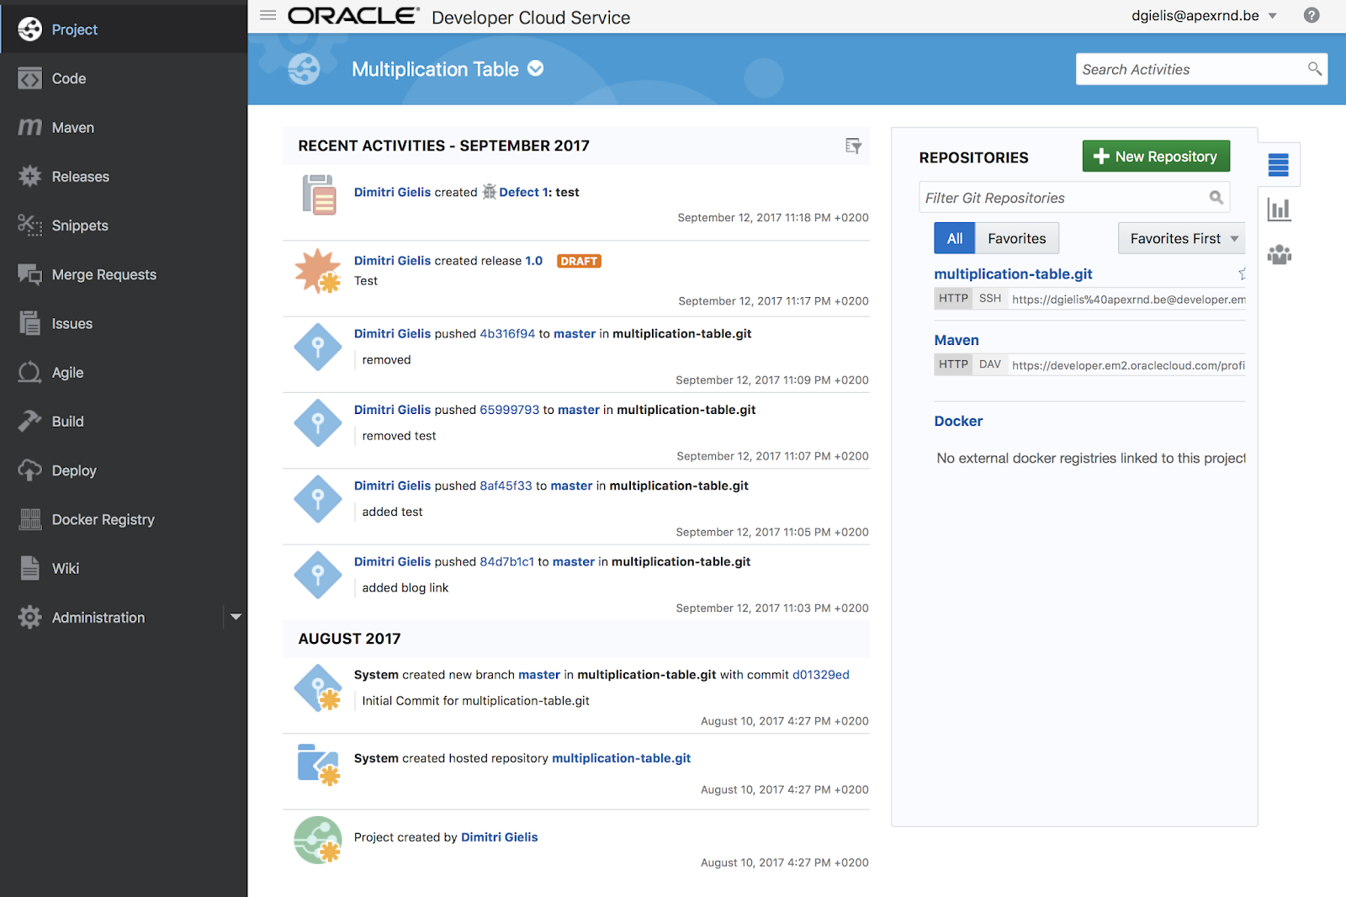Enable the All repositories filter
The height and width of the screenshot is (897, 1346).
click(x=954, y=238)
